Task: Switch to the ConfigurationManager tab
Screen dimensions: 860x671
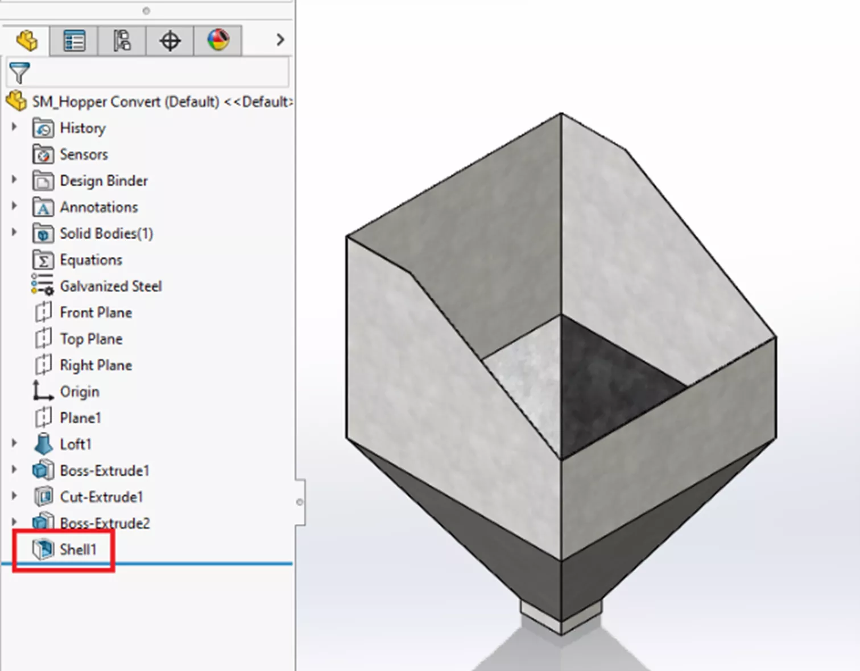Action: 121,40
